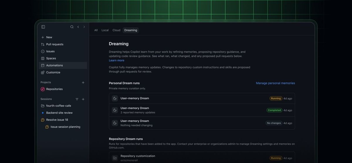Click the Customize icon
The width and height of the screenshot is (352, 163).
[43, 72]
